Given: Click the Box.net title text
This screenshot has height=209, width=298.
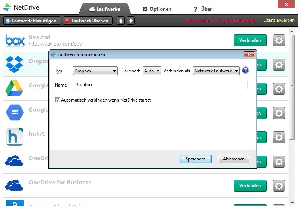Looking at the screenshot, I should tap(39, 37).
